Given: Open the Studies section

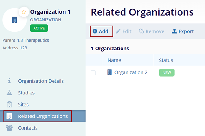Looking at the screenshot, I should [26, 93].
